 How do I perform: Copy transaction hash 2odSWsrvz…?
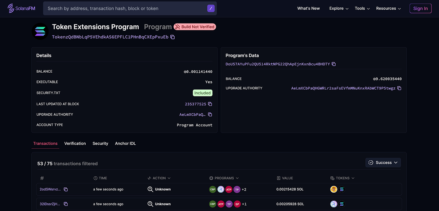tap(66, 189)
